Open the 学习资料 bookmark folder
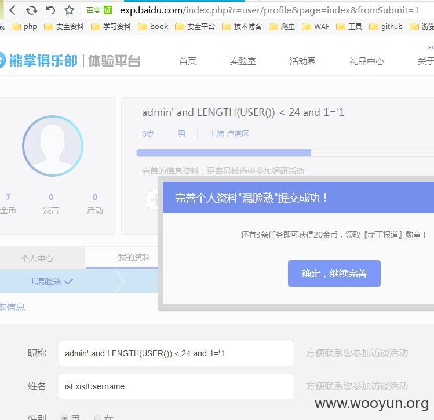This screenshot has height=420, width=434. tap(111, 27)
